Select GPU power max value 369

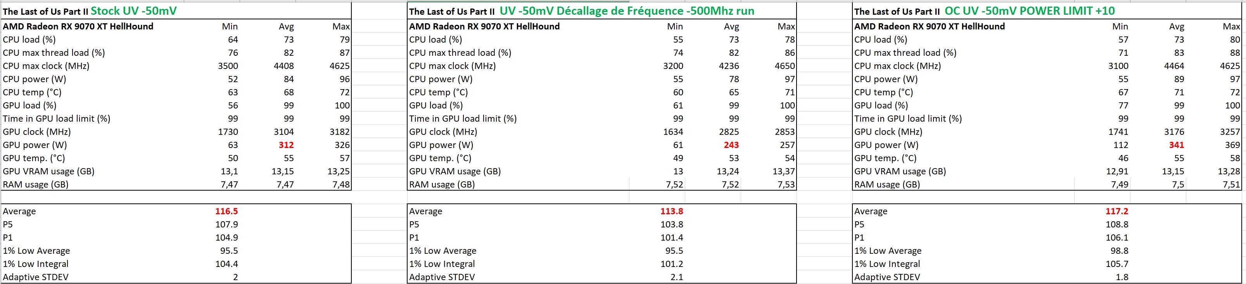click(x=1232, y=145)
